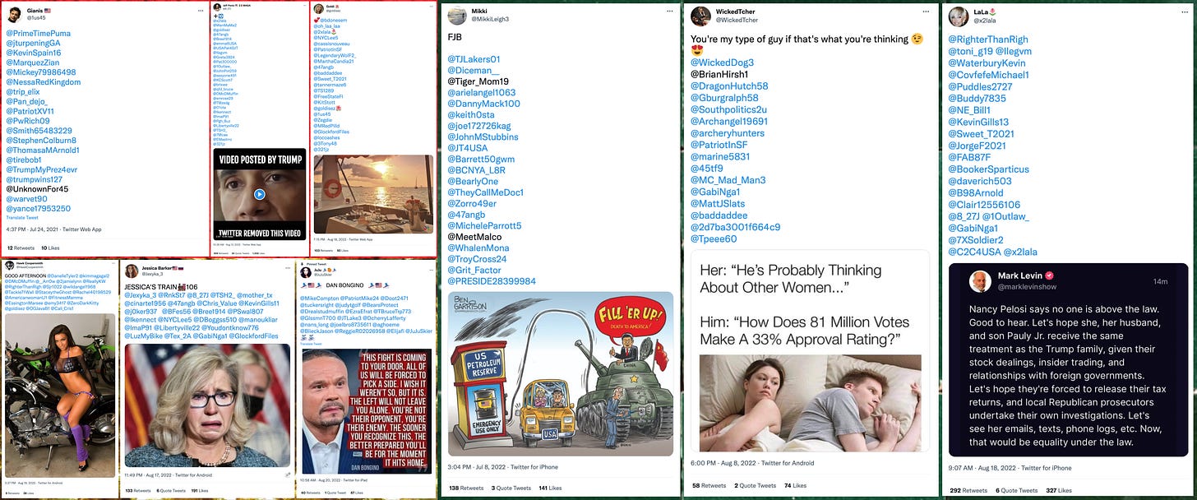Open the @WickedDog3 mention
Viewport: 1197px width, 500px height.
[722, 62]
